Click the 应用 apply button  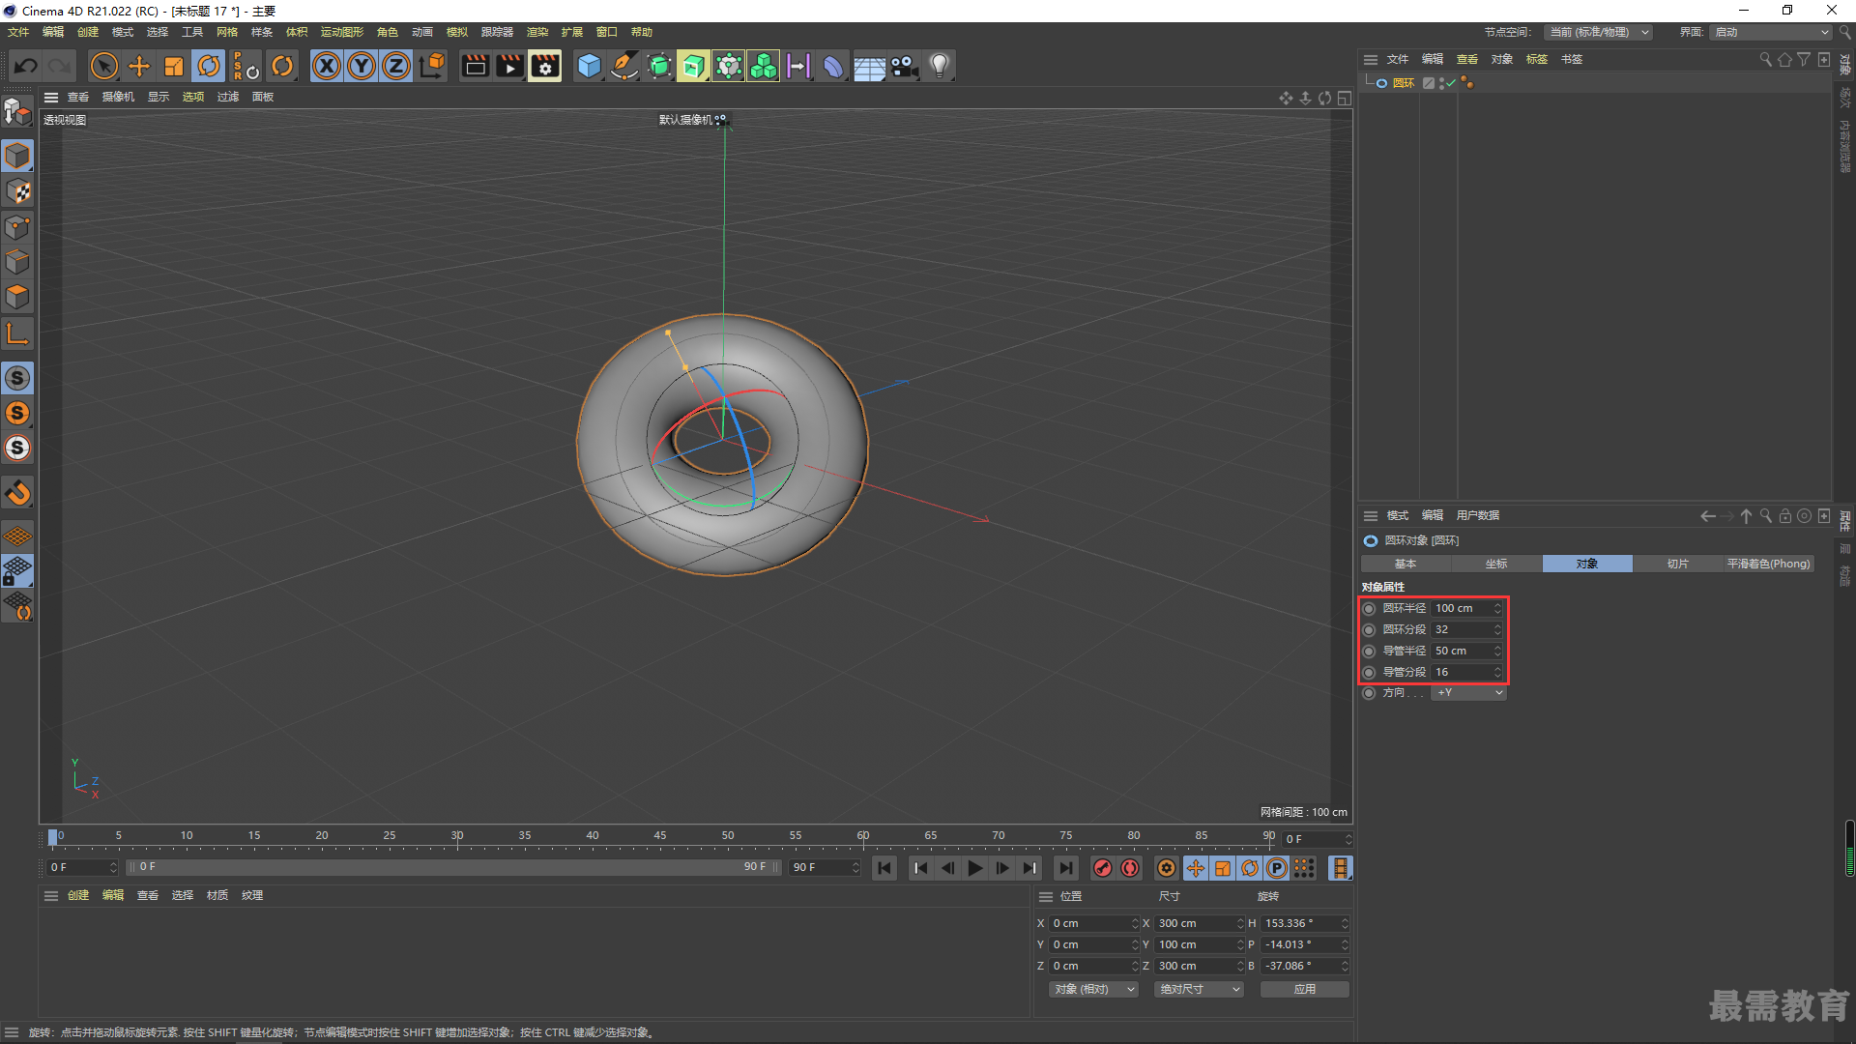coord(1305,989)
